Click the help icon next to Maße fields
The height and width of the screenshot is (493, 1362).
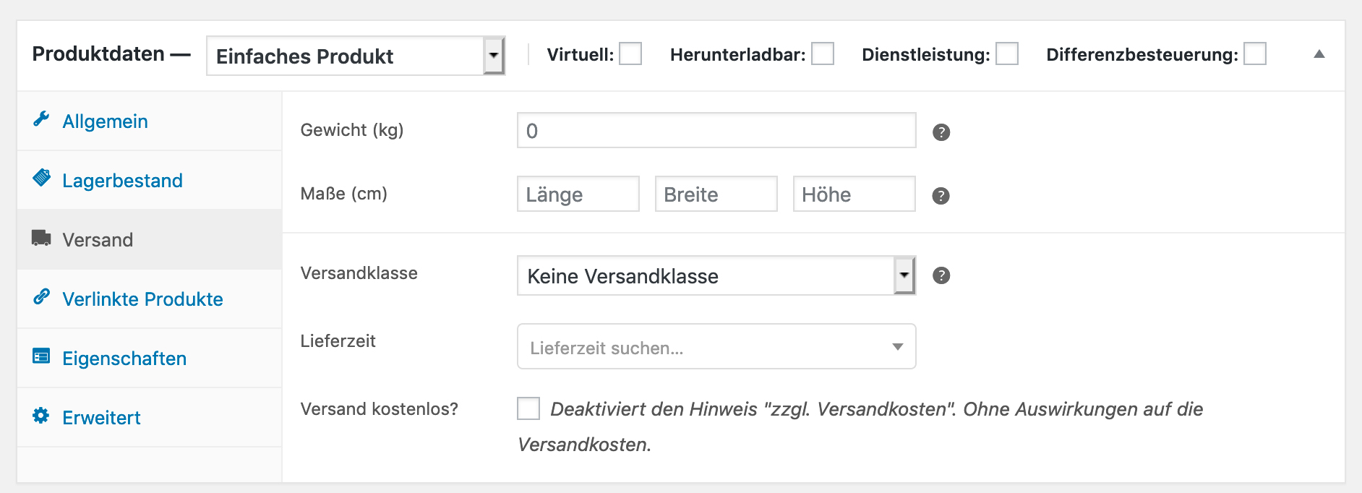(x=941, y=196)
